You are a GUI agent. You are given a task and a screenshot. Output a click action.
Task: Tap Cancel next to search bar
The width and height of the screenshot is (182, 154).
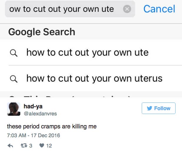point(159,9)
